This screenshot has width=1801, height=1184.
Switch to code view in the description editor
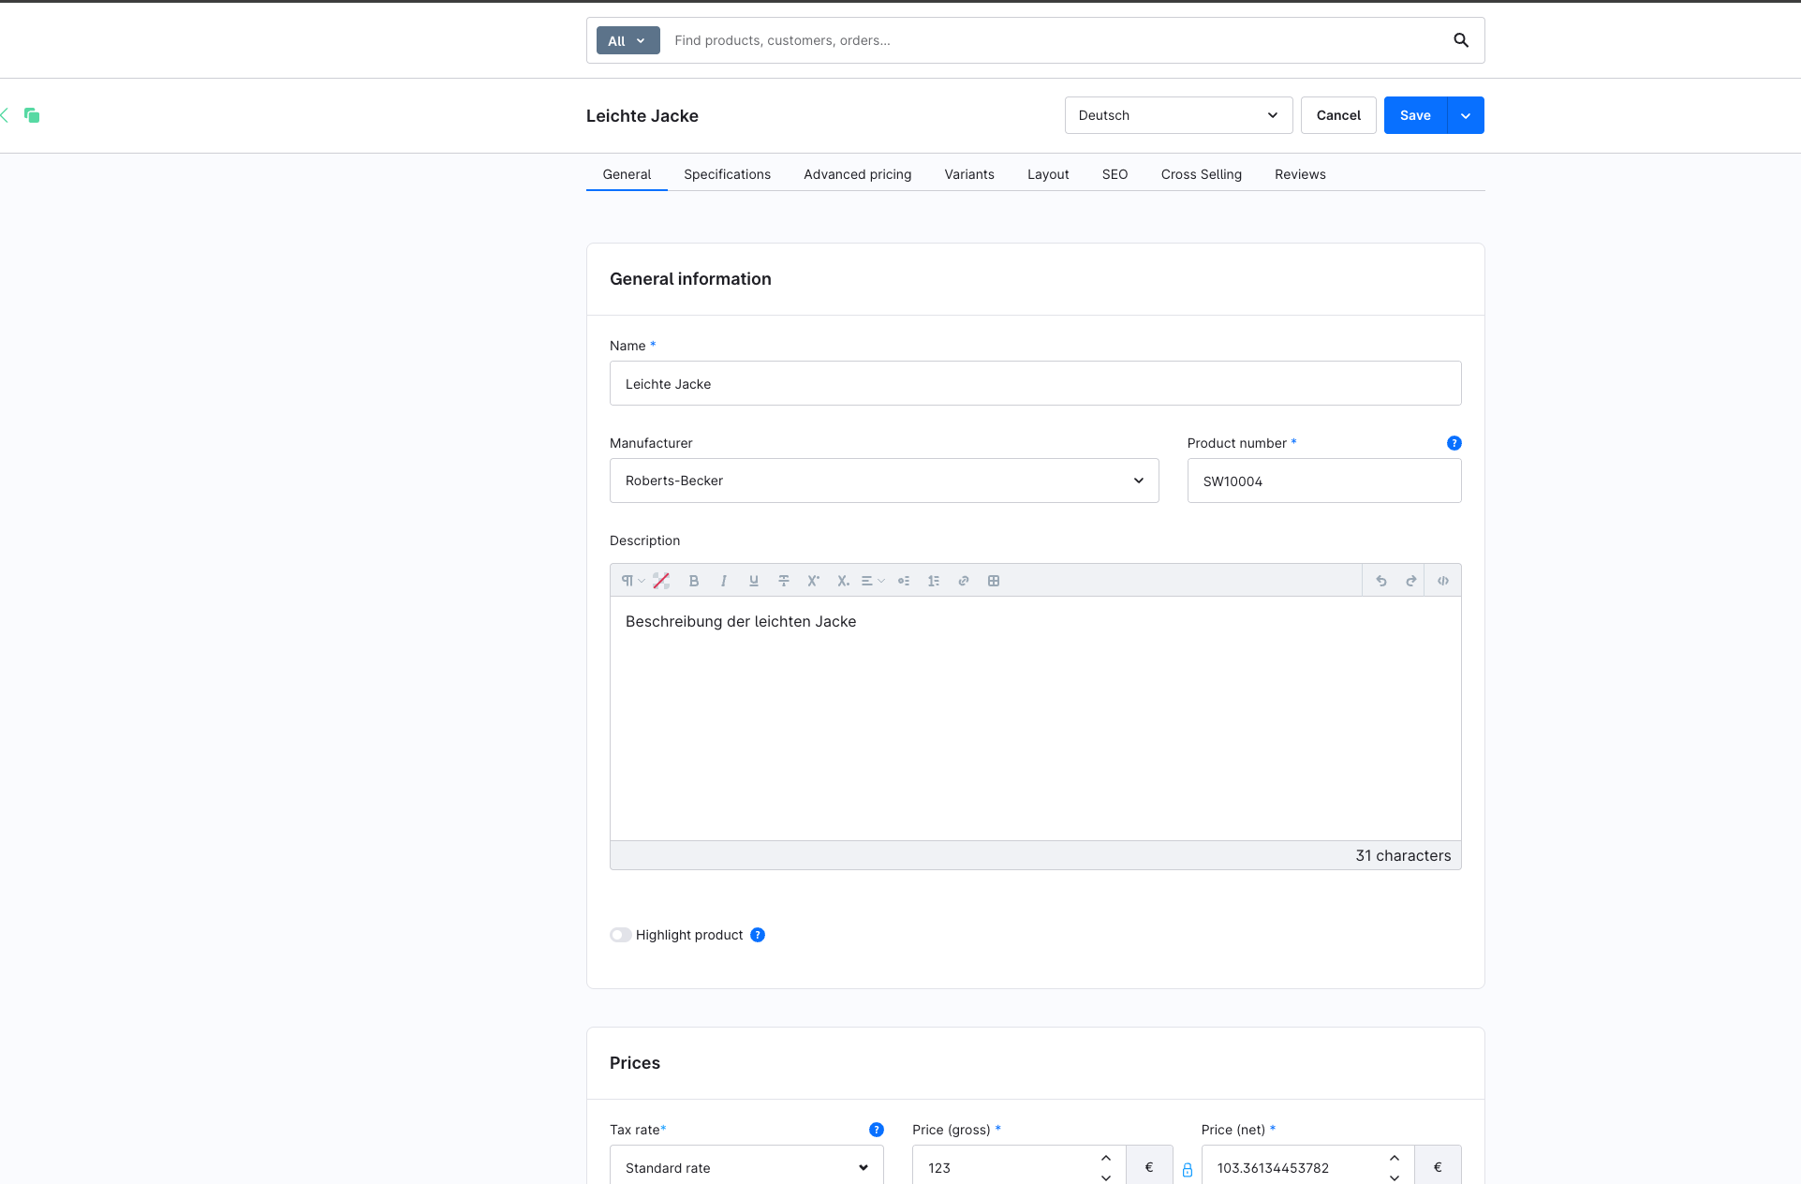click(1442, 581)
